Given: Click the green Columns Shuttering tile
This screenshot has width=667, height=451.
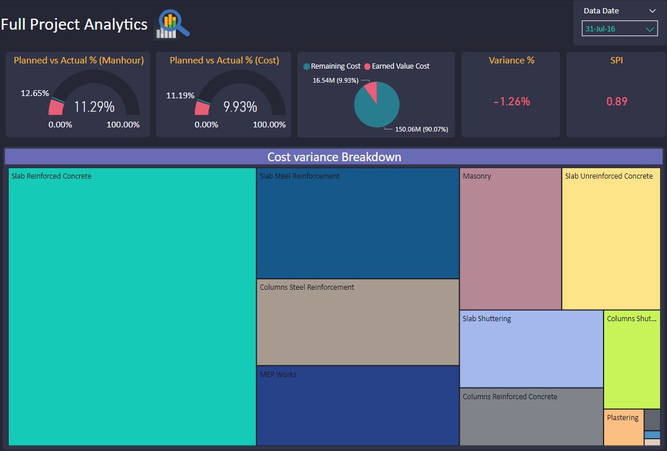Looking at the screenshot, I should pyautogui.click(x=631, y=360).
